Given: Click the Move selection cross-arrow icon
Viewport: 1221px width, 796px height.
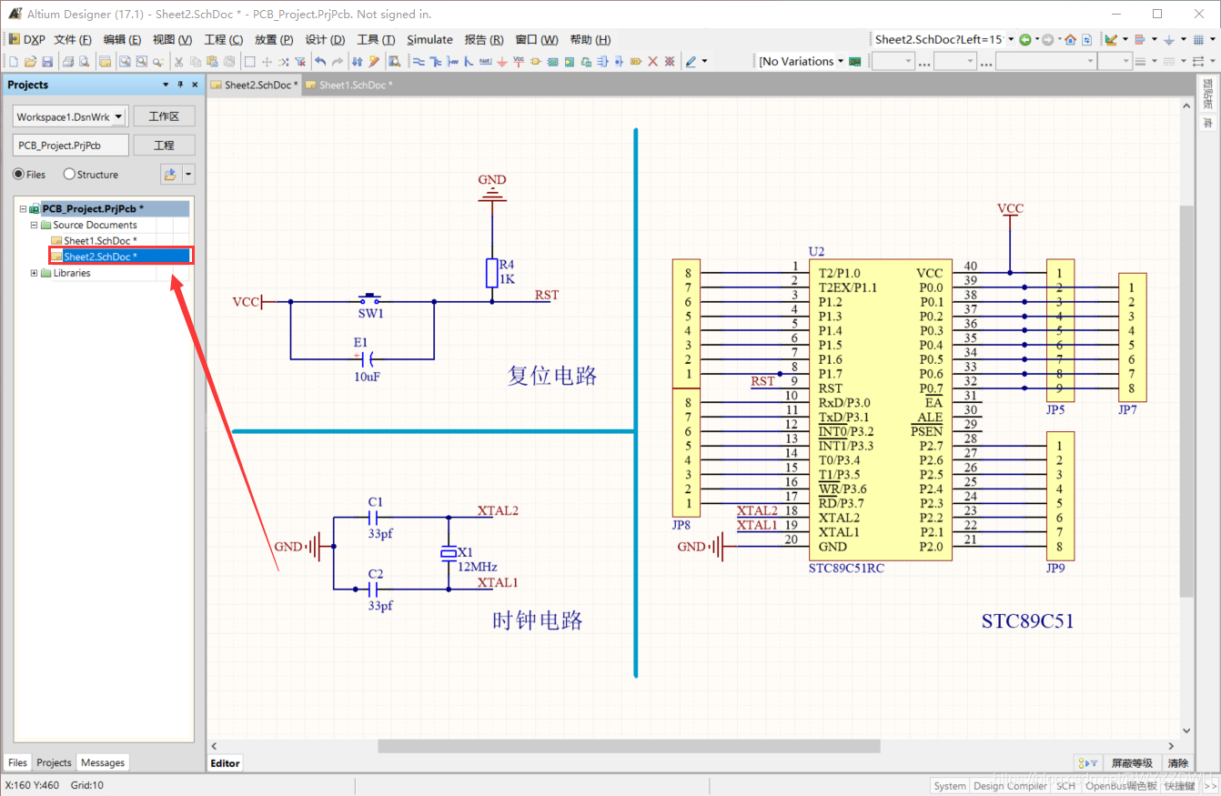Looking at the screenshot, I should click(x=267, y=61).
